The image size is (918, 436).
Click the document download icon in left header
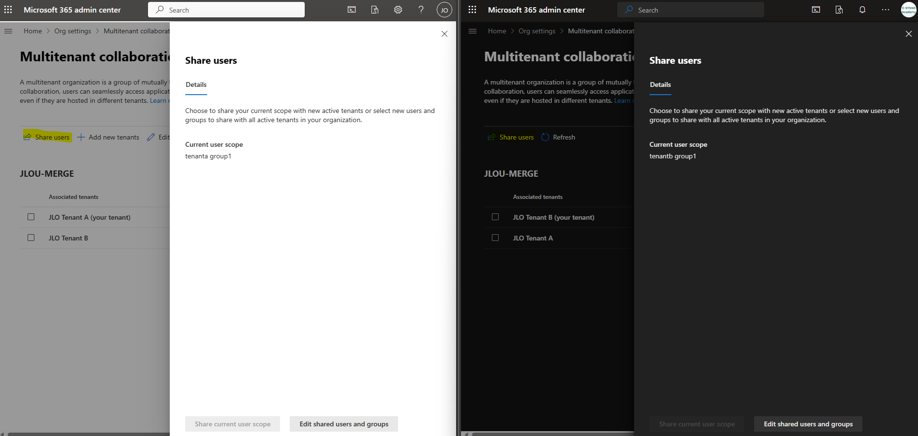(375, 10)
